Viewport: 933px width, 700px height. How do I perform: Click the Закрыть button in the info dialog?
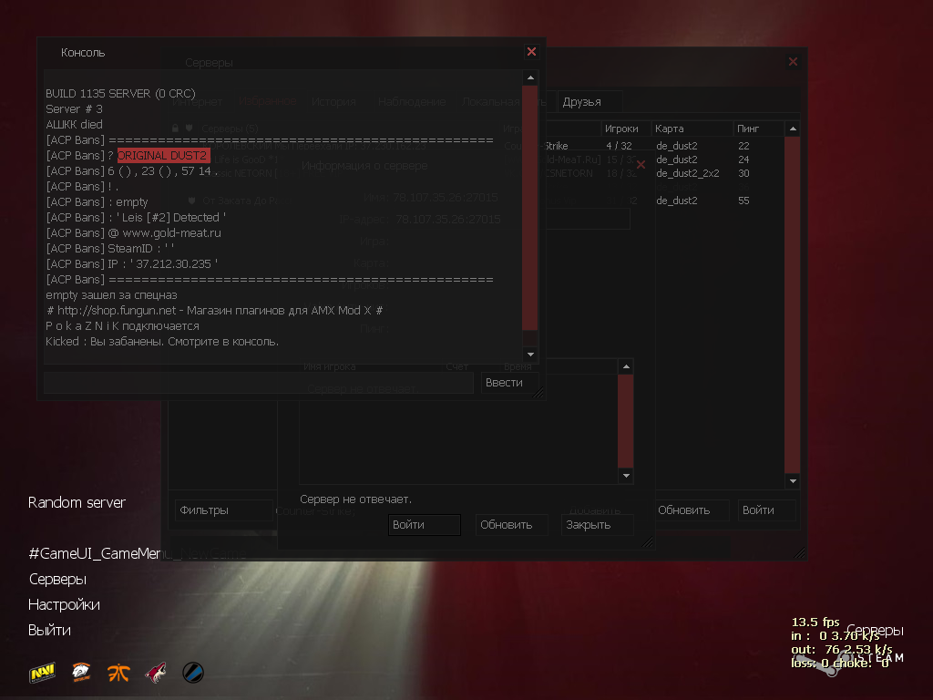pos(597,525)
